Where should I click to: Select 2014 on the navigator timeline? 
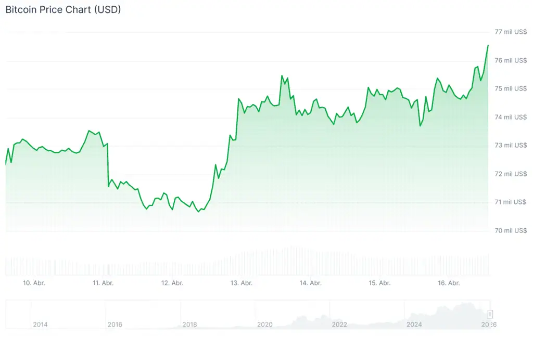point(40,325)
